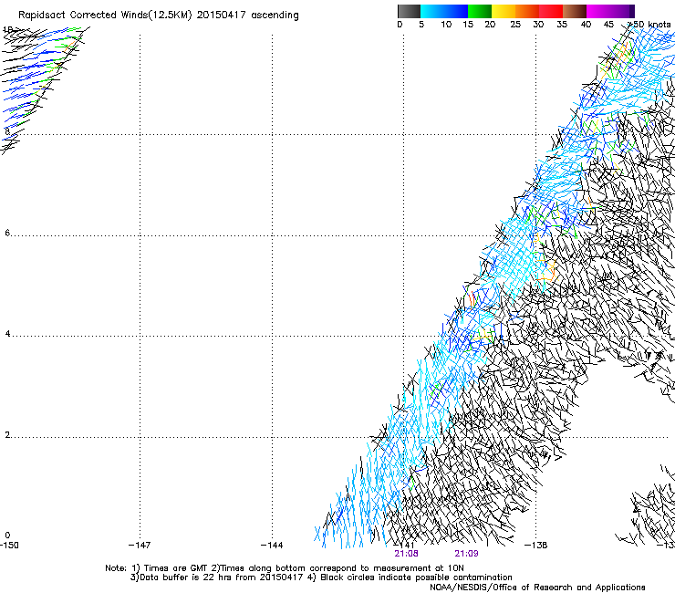Click the legend label '25' under the color bar
675x593 pixels.
(x=515, y=25)
